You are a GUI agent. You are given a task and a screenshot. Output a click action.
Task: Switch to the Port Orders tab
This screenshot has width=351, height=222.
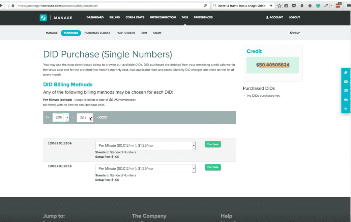126,33
